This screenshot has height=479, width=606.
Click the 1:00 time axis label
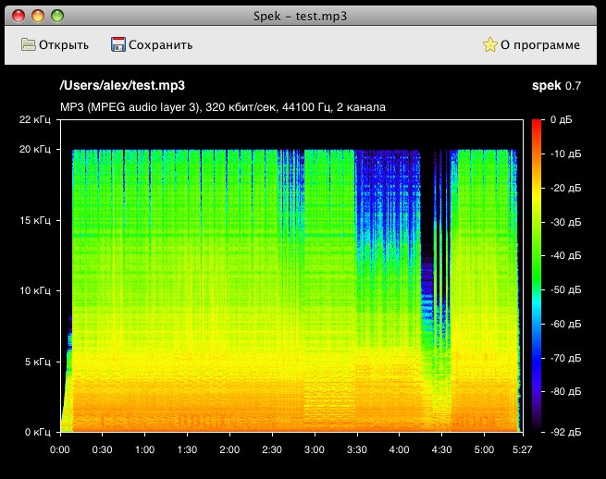click(x=144, y=449)
